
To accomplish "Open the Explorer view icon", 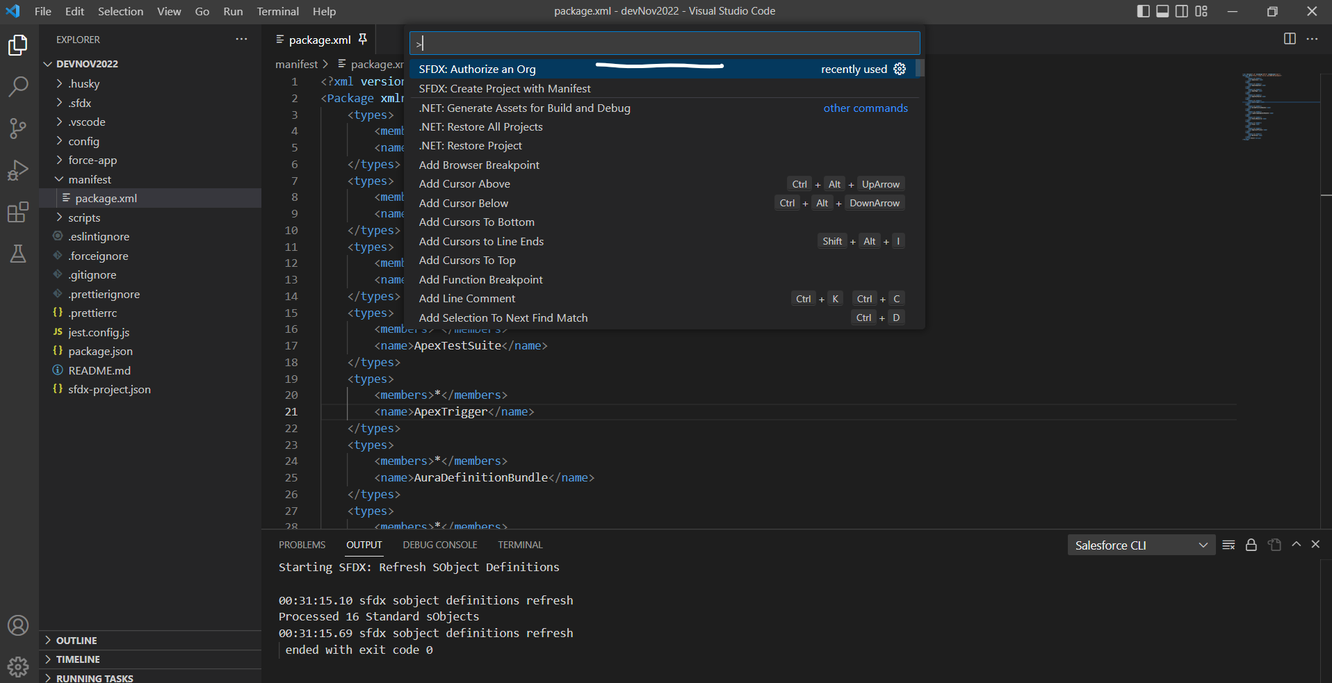I will tap(18, 45).
